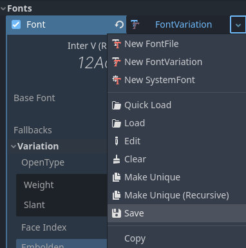Click the Embolden property label
246x248 pixels.
tap(43, 245)
